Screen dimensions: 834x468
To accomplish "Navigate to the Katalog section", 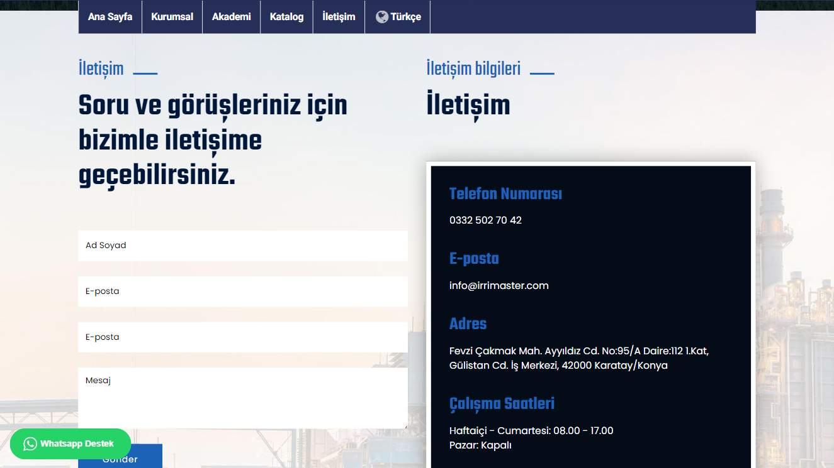I will tap(286, 17).
